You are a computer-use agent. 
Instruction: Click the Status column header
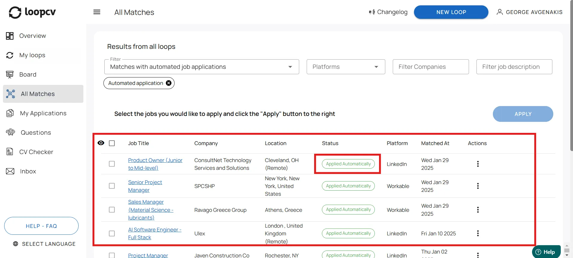[x=330, y=143]
